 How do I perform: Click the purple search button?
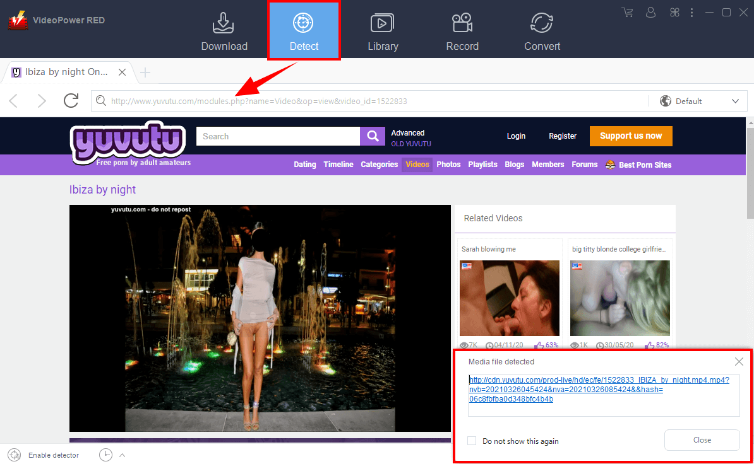(x=373, y=136)
